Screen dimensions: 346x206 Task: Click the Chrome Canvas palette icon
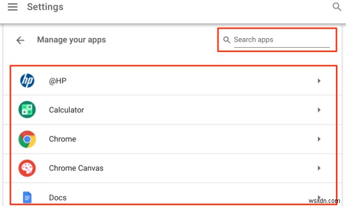pos(27,168)
